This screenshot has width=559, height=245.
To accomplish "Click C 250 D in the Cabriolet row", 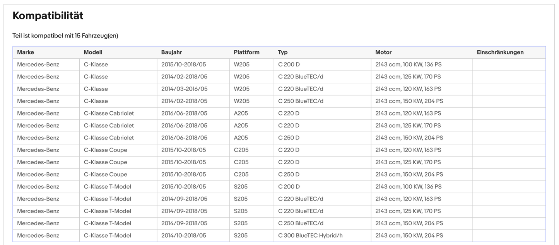I will pos(289,138).
